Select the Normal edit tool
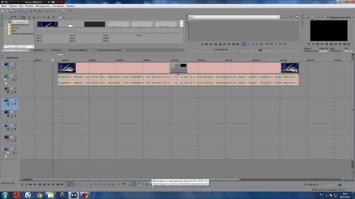The height and width of the screenshot is (199, 355). pyautogui.click(x=69, y=184)
